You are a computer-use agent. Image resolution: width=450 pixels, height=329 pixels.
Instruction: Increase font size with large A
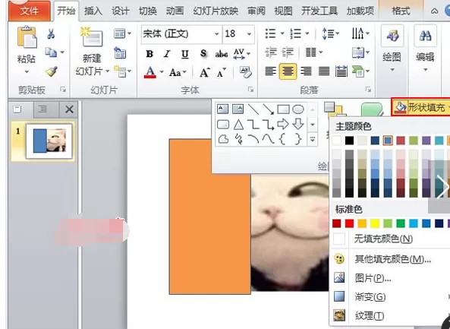(x=205, y=72)
